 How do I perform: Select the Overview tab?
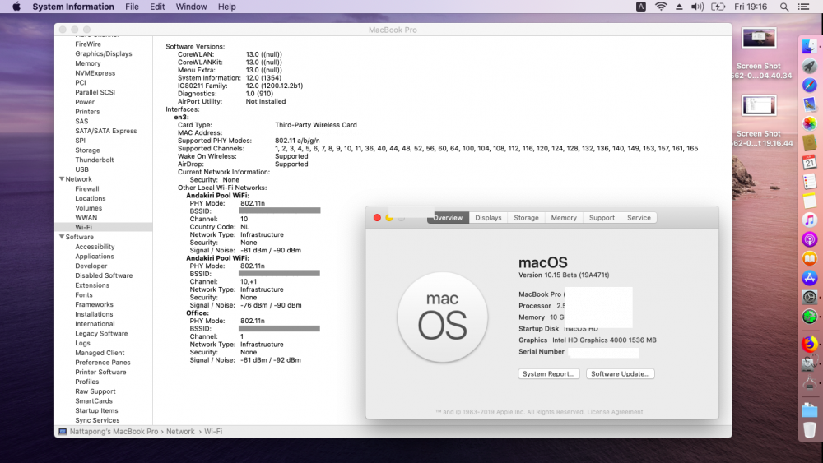[448, 218]
